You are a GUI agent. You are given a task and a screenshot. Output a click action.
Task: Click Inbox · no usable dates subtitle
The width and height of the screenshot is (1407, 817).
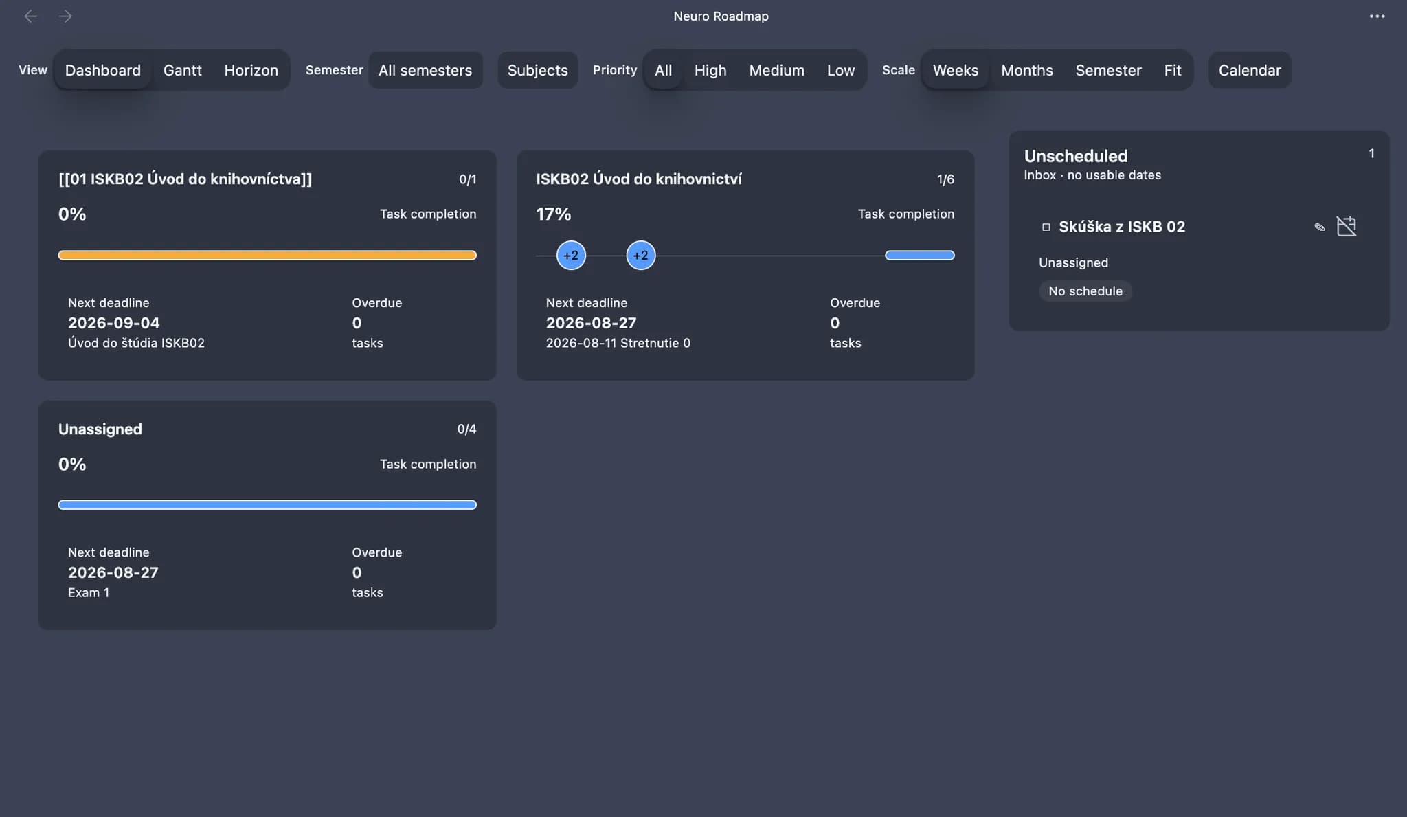[1092, 175]
